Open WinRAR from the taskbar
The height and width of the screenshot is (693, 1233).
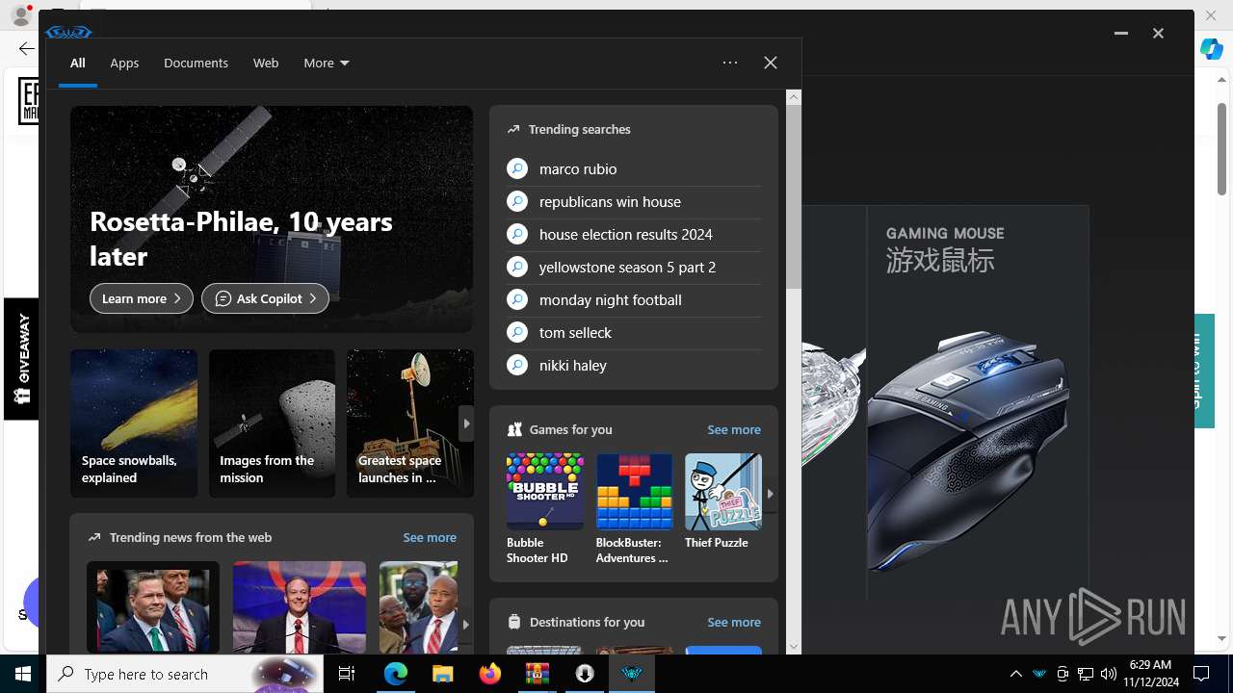click(537, 674)
